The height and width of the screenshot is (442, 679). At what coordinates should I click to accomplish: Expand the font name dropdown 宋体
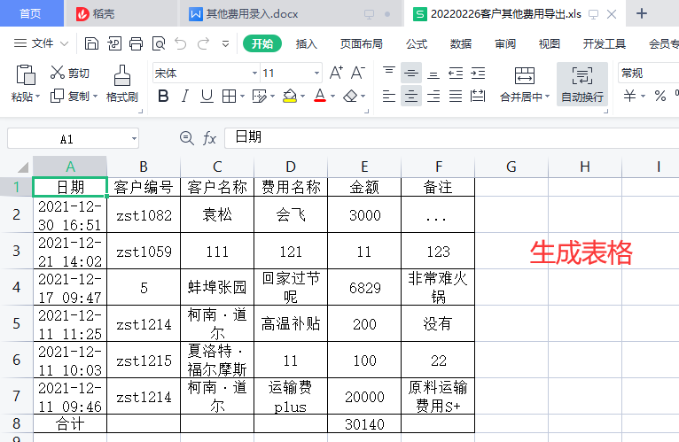tap(254, 74)
